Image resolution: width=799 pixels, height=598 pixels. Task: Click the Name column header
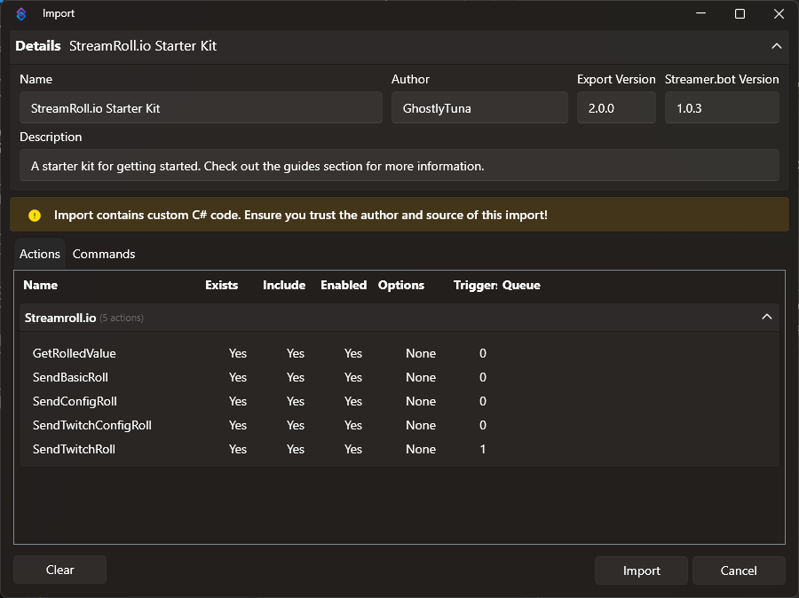[41, 285]
